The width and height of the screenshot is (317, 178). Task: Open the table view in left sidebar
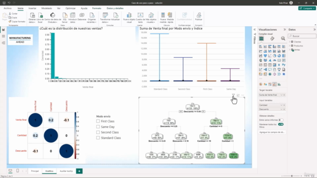point(3,36)
